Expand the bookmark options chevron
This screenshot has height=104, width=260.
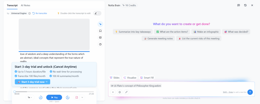[82, 97]
